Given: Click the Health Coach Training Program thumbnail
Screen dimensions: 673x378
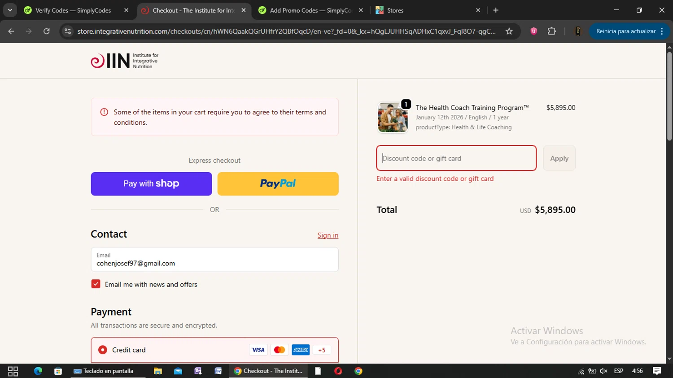Looking at the screenshot, I should pyautogui.click(x=393, y=117).
